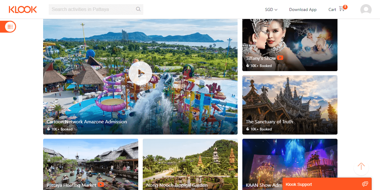Open the Tiffany's Show card
380x190 pixels.
coord(290,45)
